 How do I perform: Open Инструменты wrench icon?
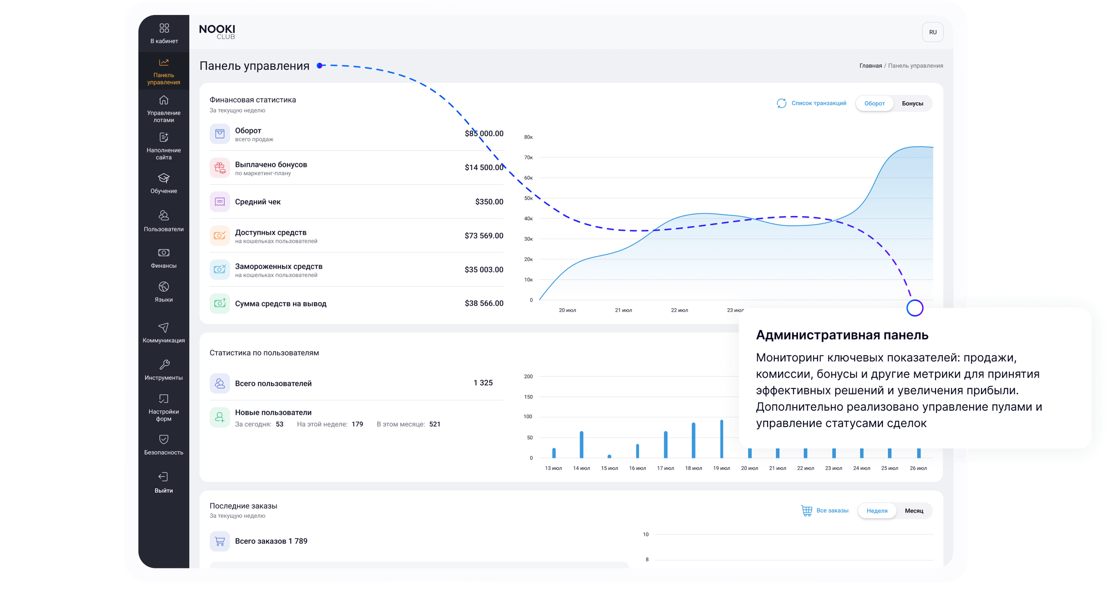164,365
